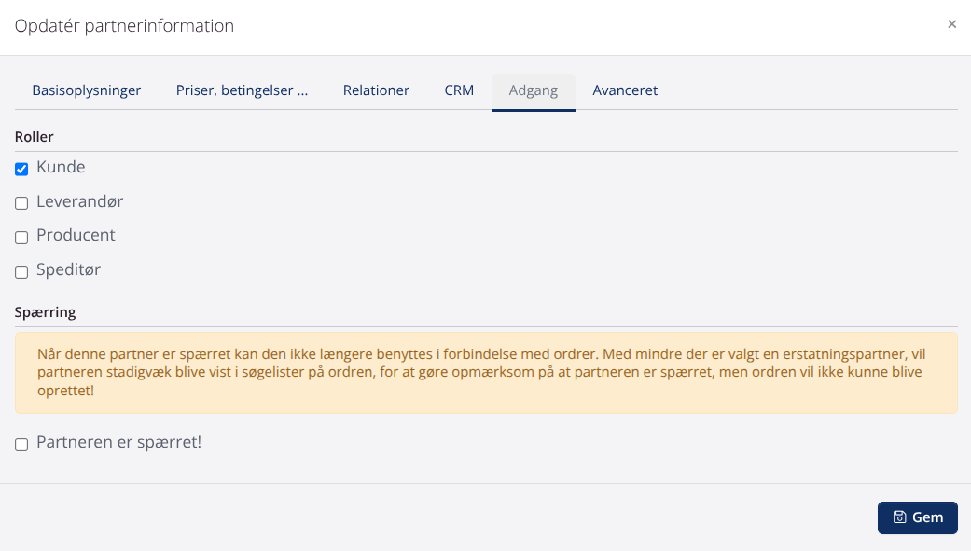This screenshot has height=551, width=971.
Task: Mark the 'Partneren er spærret!' checkbox
Action: click(x=21, y=445)
